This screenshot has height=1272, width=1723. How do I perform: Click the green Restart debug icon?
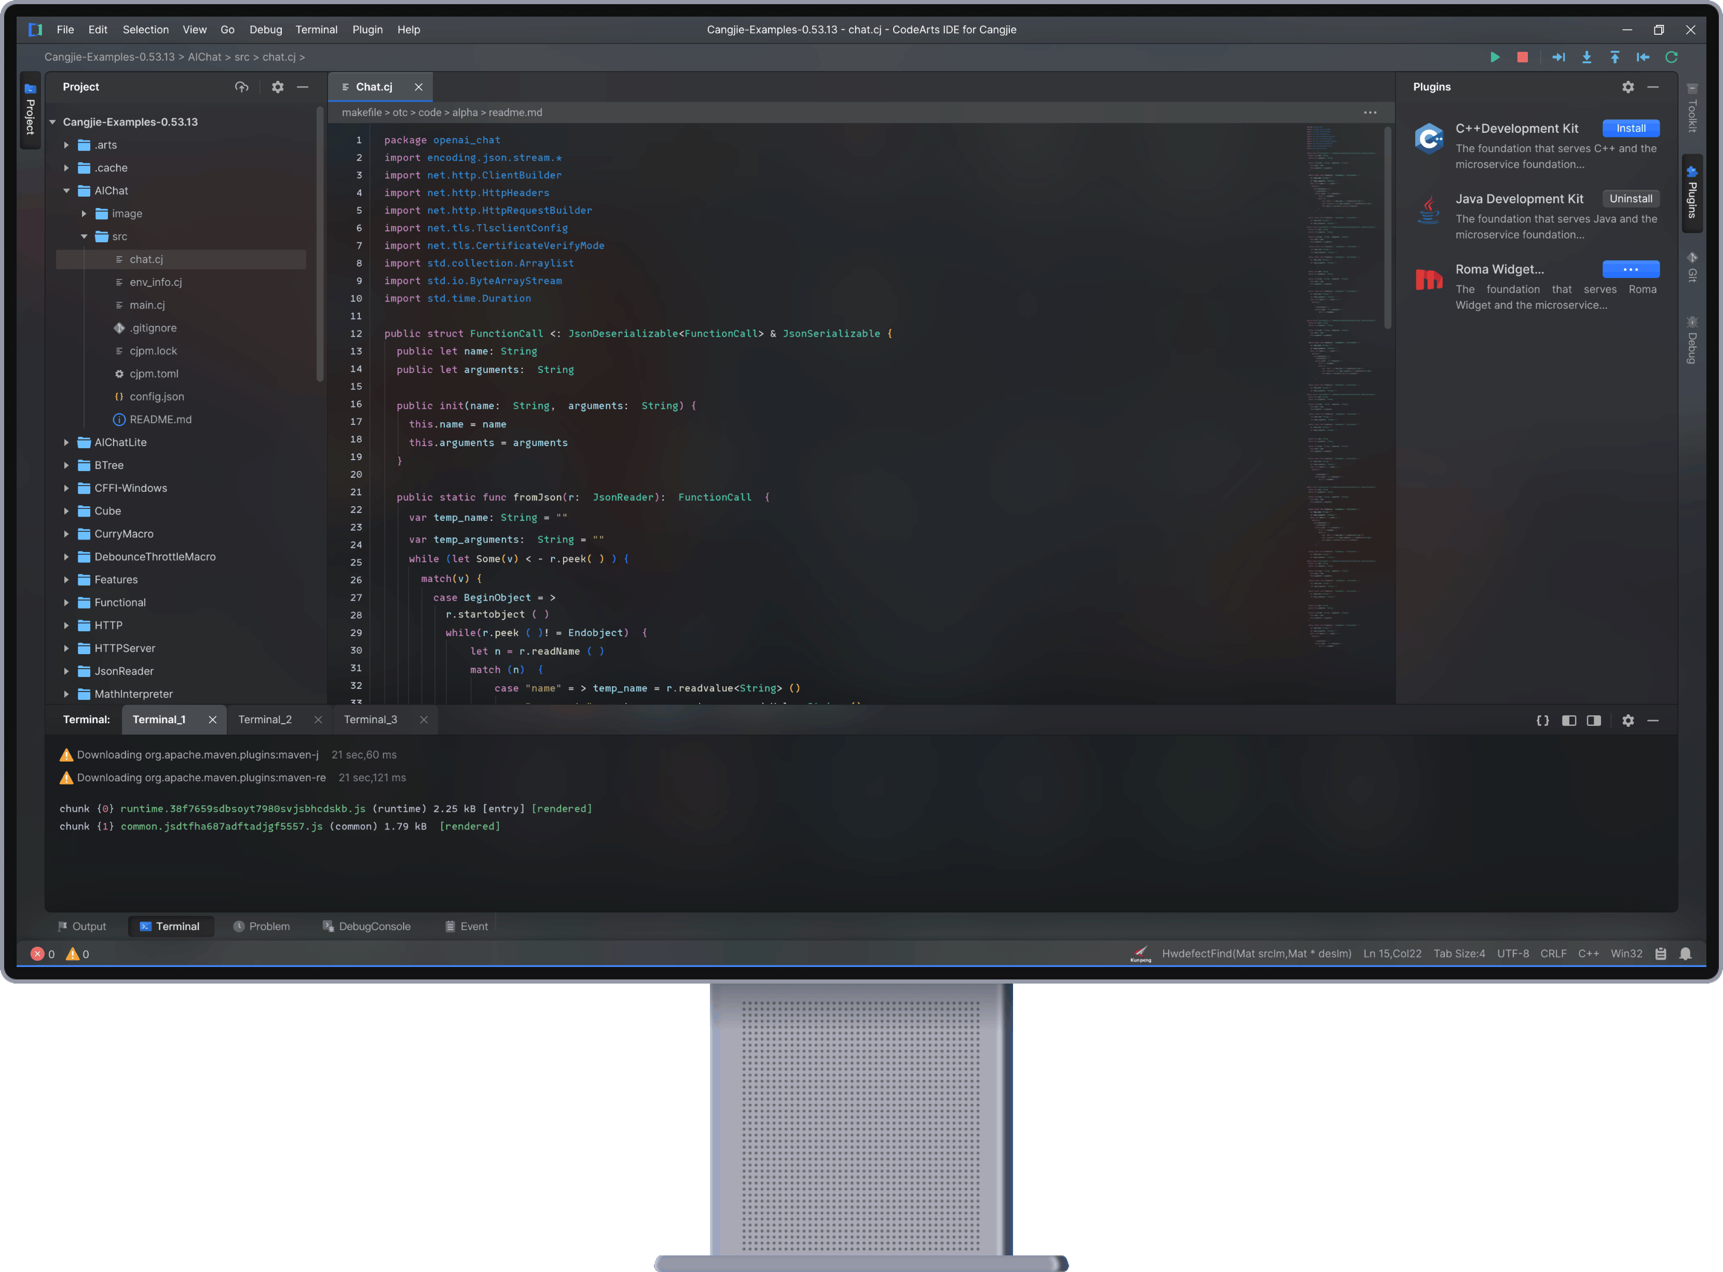(x=1672, y=57)
